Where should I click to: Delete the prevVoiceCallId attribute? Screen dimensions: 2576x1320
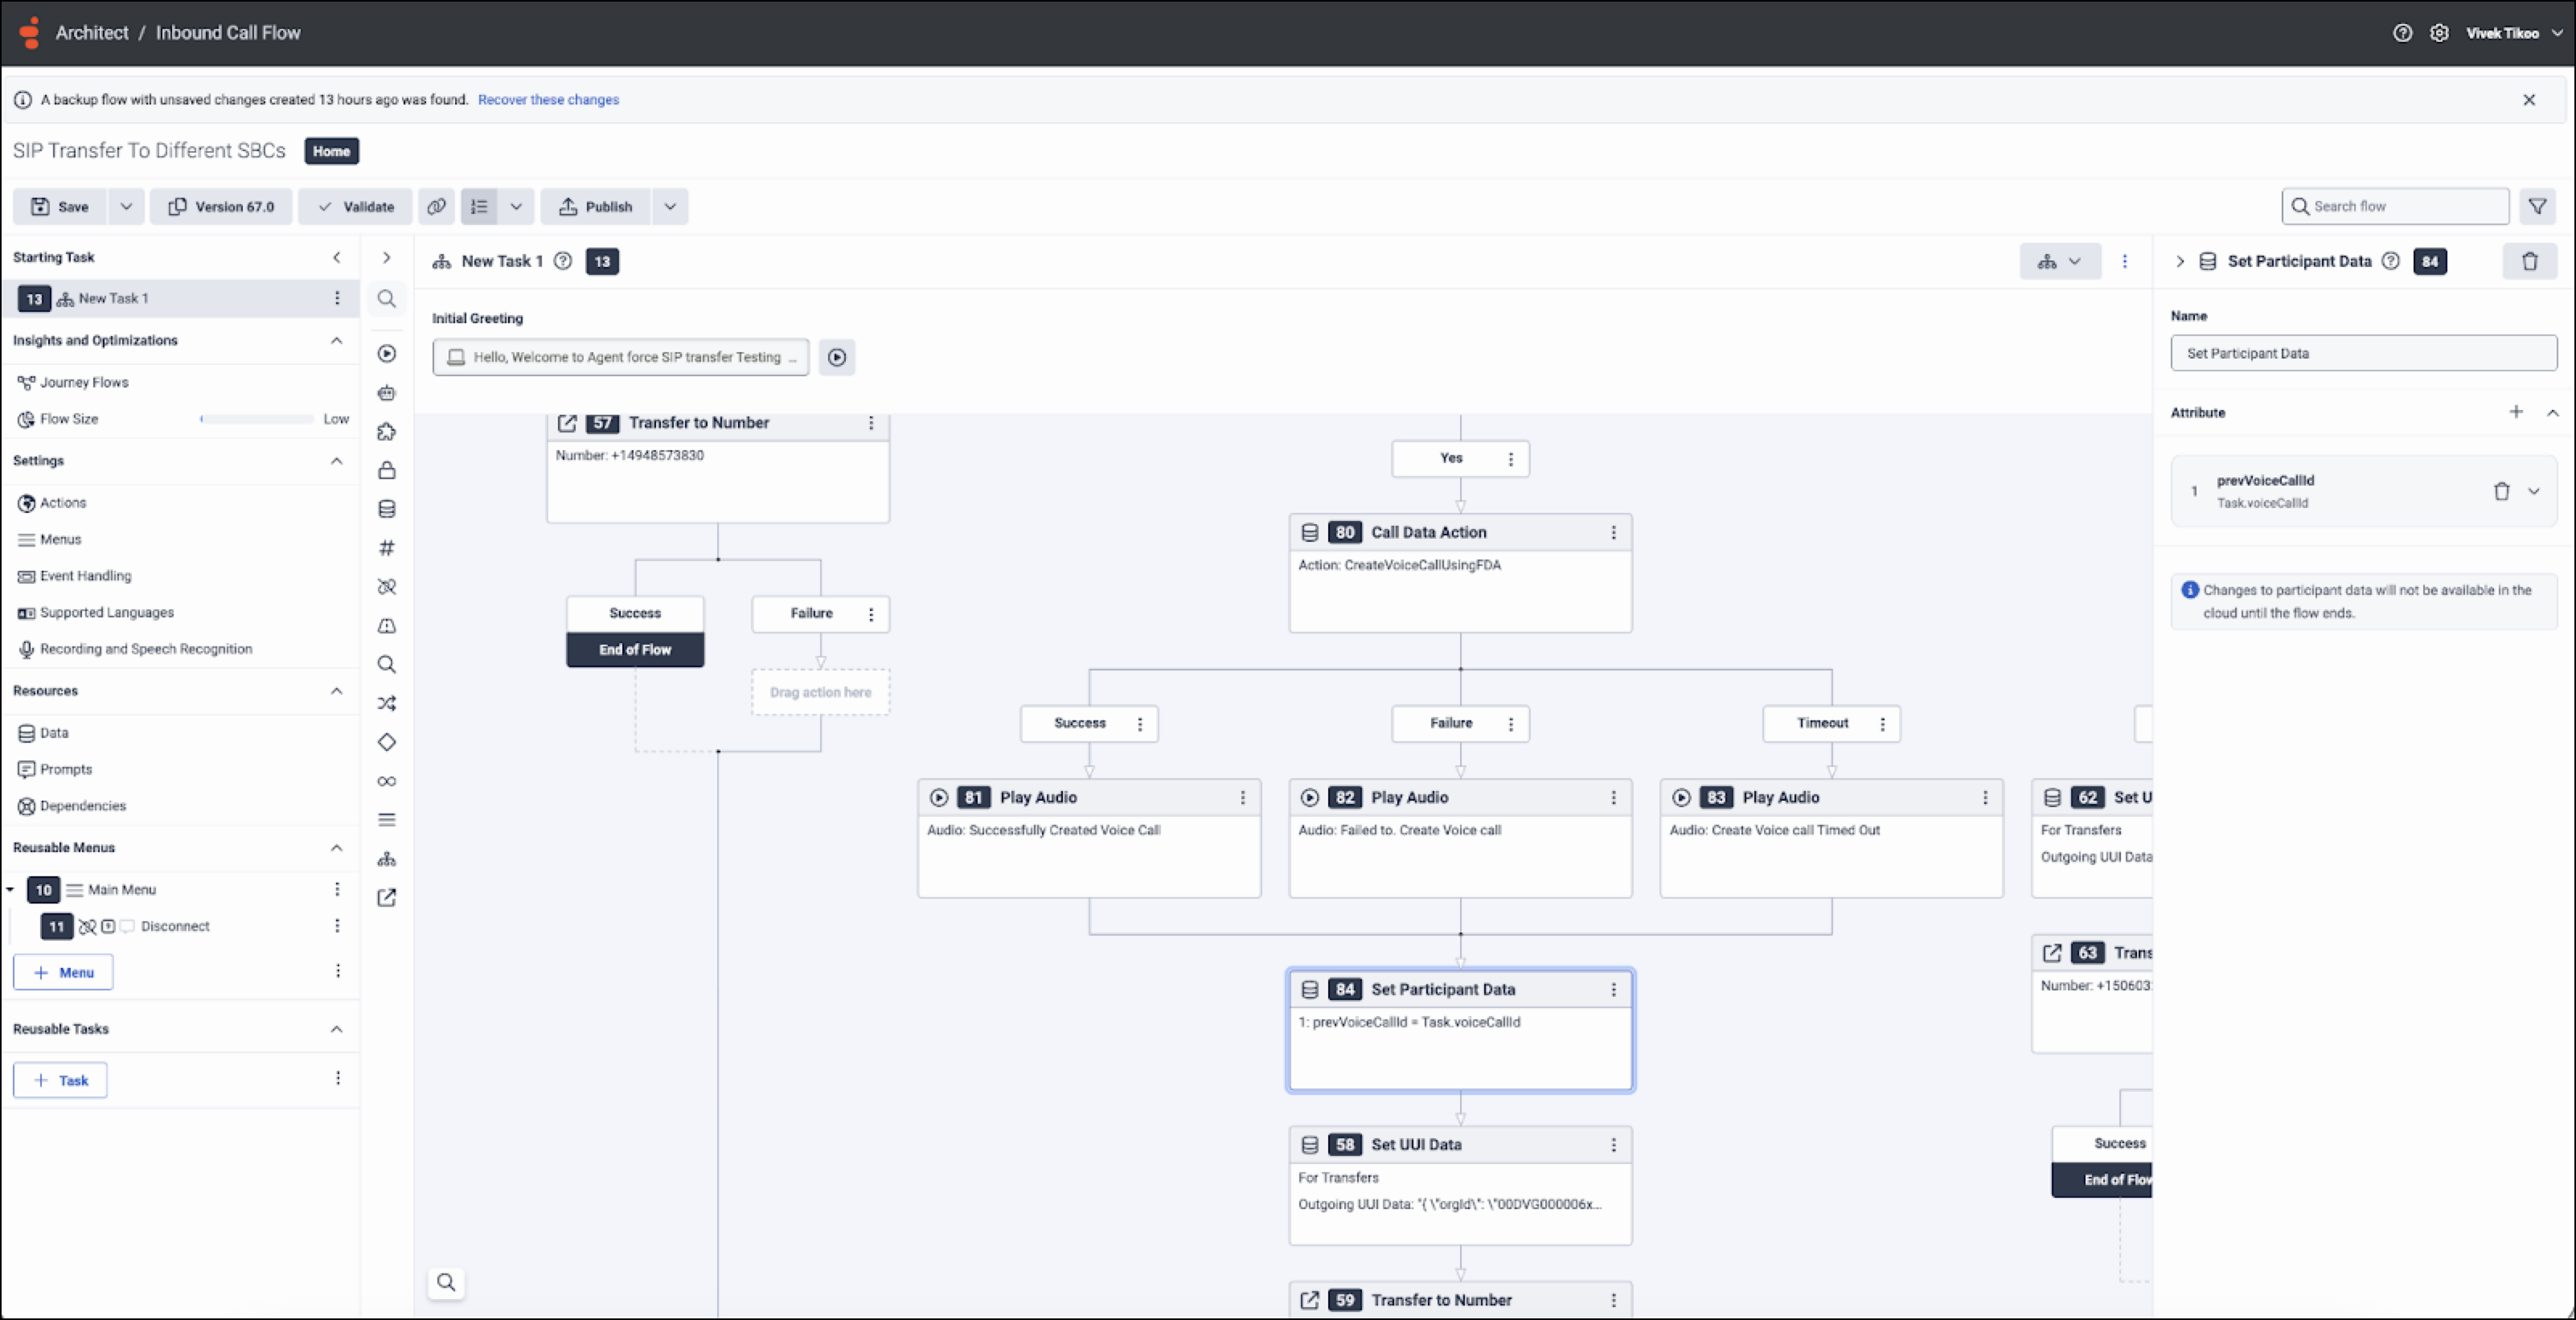pyautogui.click(x=2501, y=491)
